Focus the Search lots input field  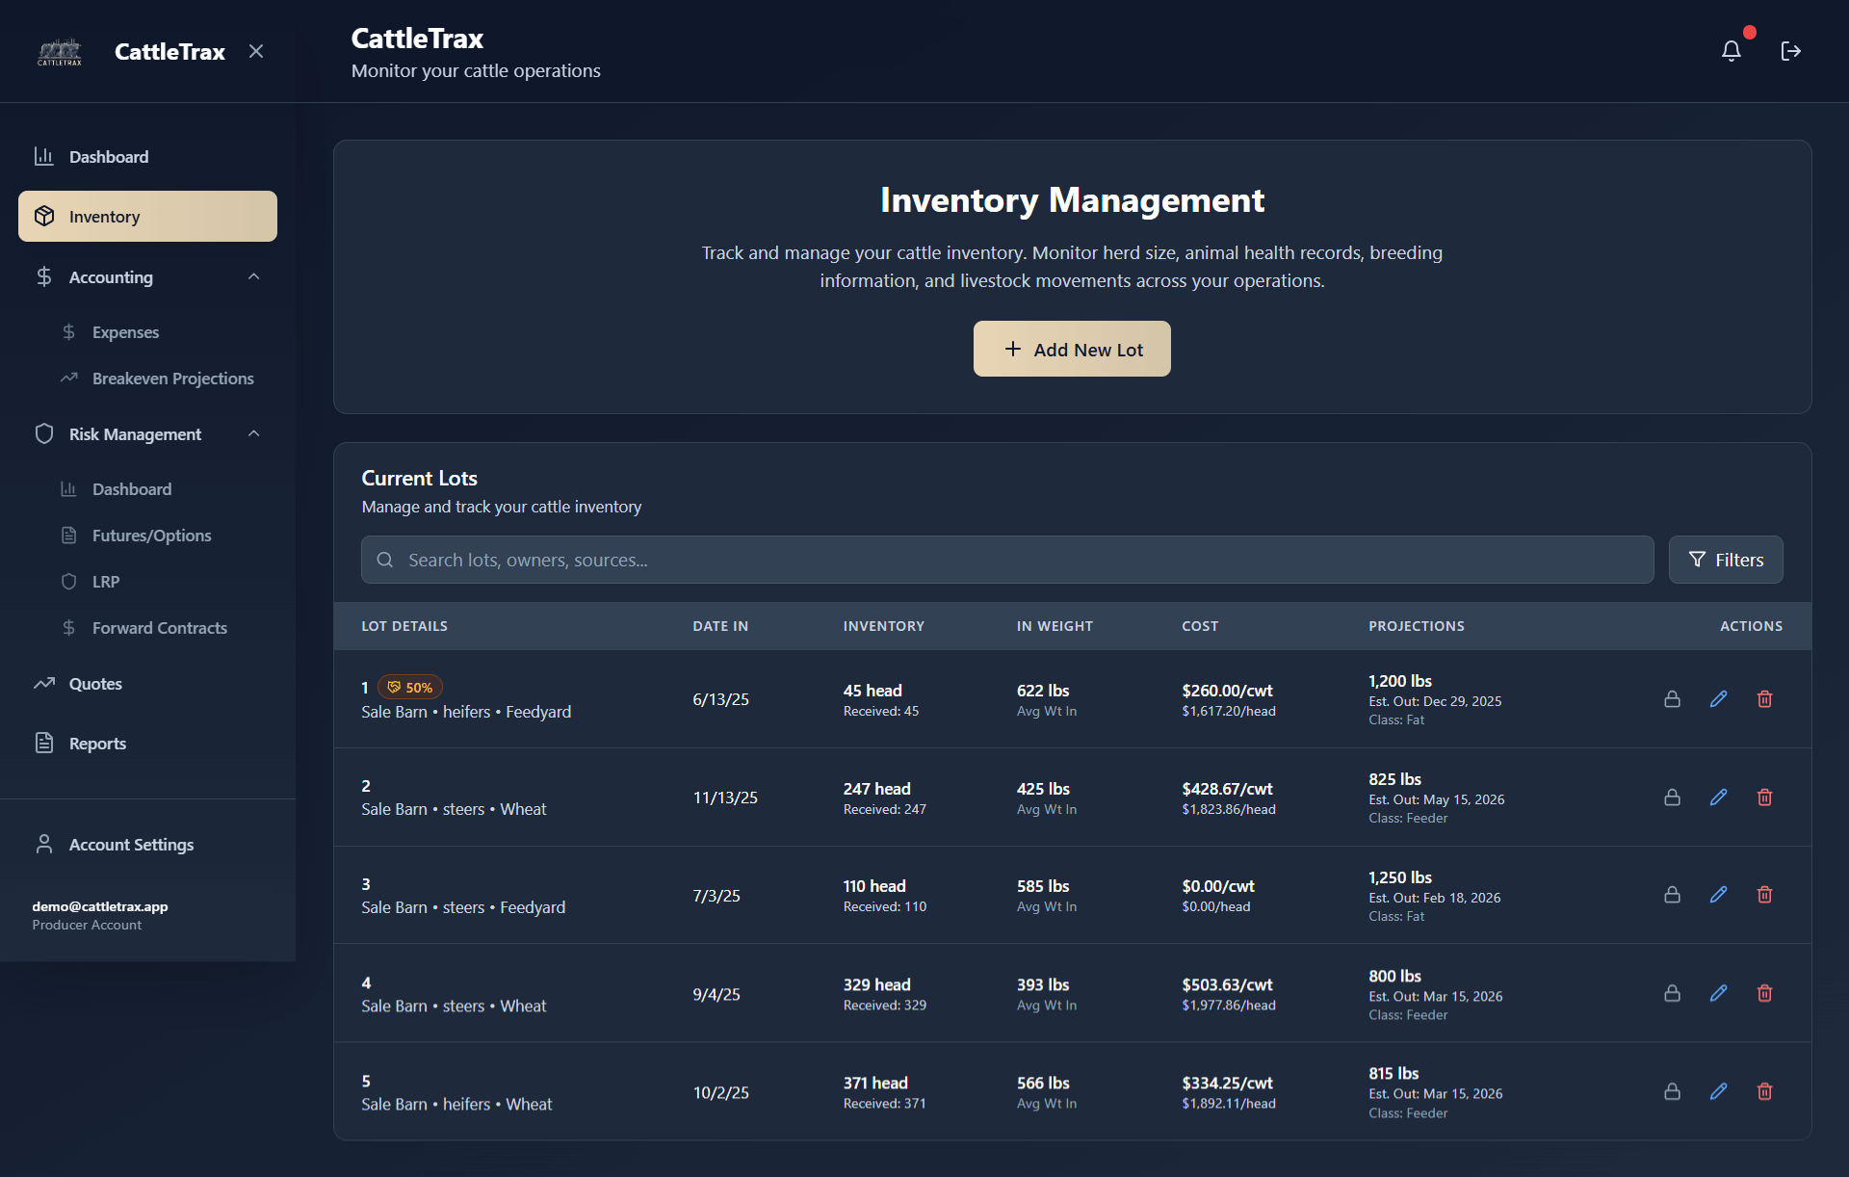point(1007,560)
